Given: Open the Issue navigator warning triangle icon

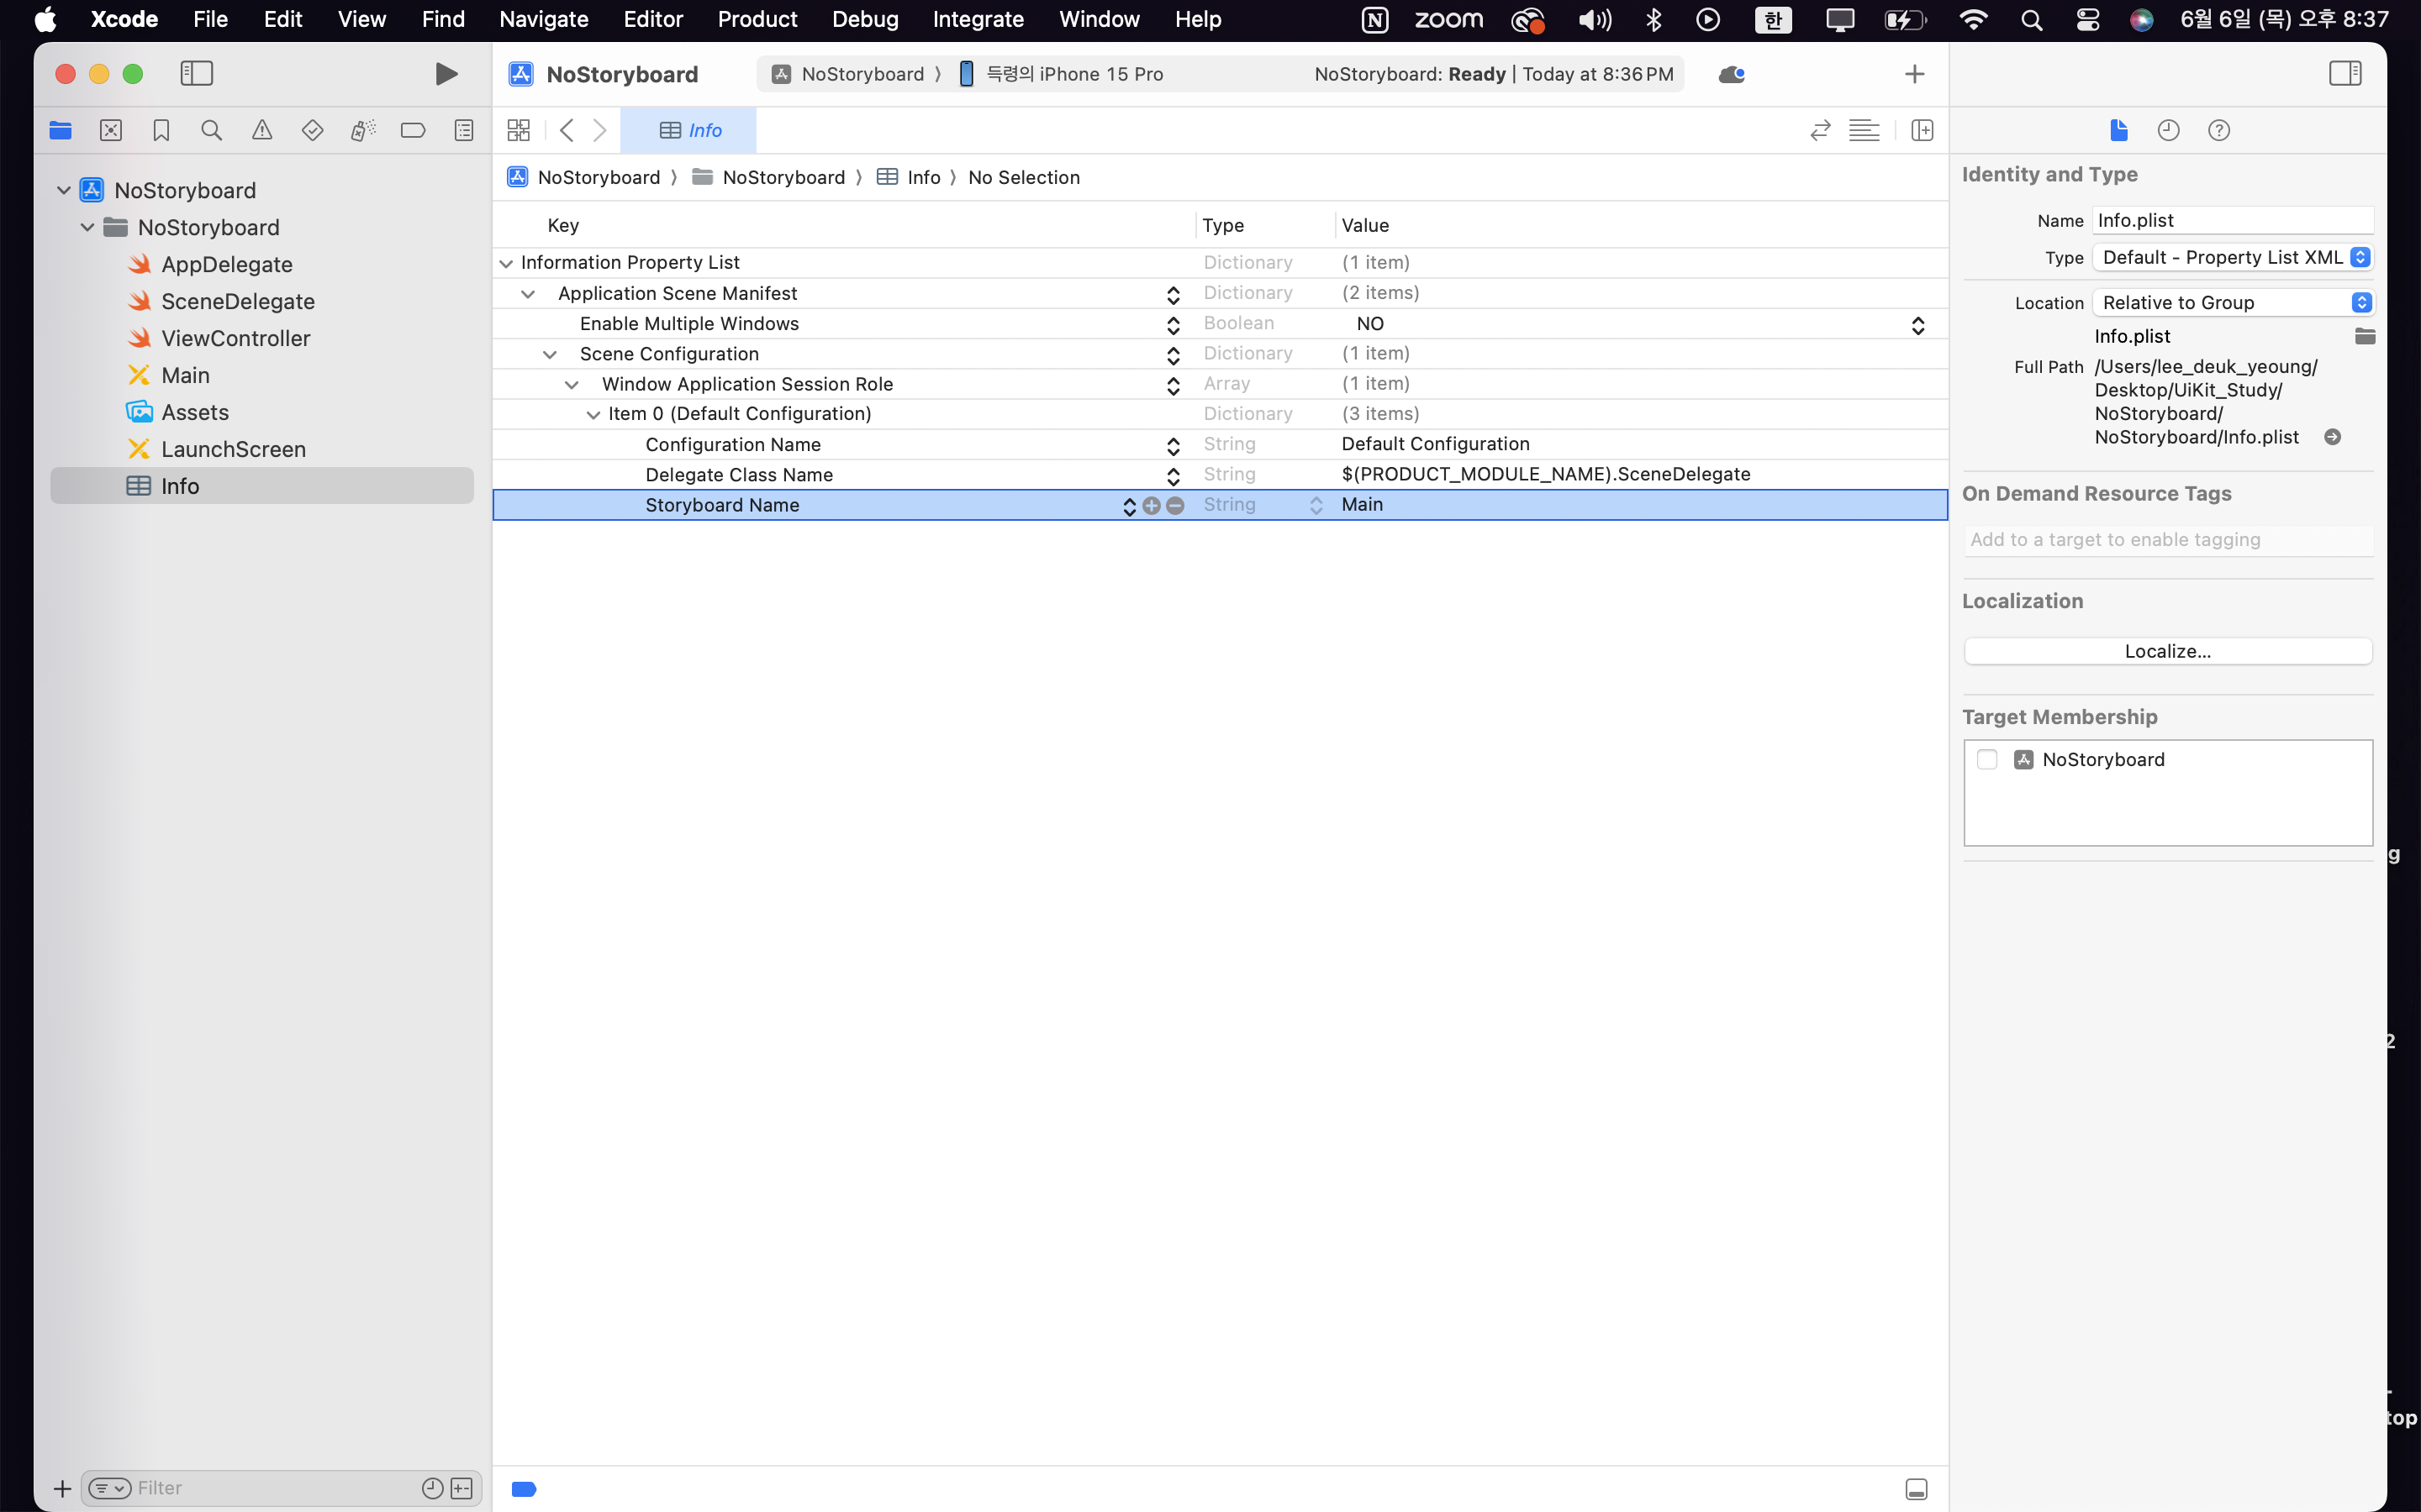Looking at the screenshot, I should coord(261,130).
